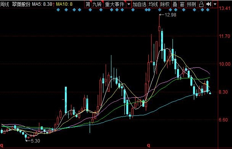Click the 叠 overlay toolbar button

click(x=175, y=4)
